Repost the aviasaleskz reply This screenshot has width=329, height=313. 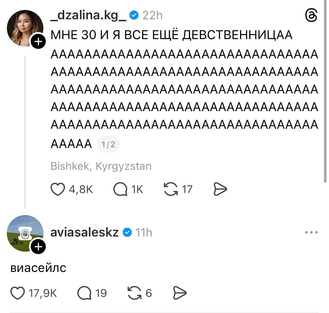[134, 293]
